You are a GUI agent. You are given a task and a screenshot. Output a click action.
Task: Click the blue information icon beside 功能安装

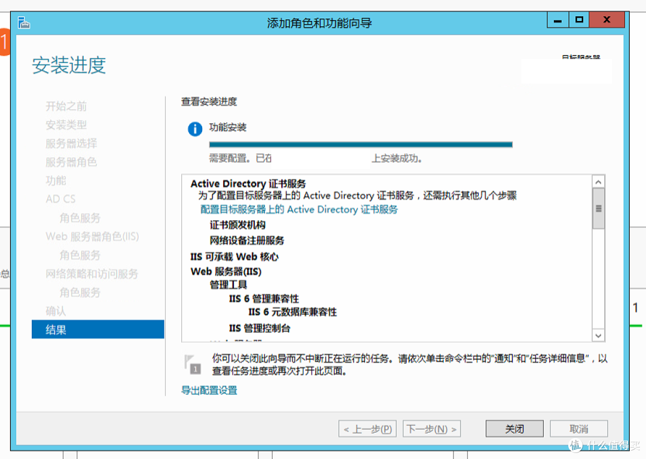tap(194, 129)
